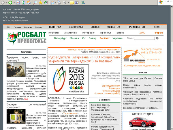Stop loading the page
The height and width of the screenshot is (130, 173).
[x=18, y=3]
